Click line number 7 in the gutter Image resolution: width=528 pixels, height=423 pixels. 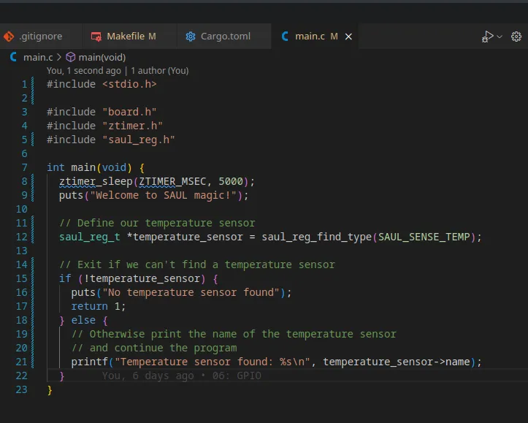(24, 167)
